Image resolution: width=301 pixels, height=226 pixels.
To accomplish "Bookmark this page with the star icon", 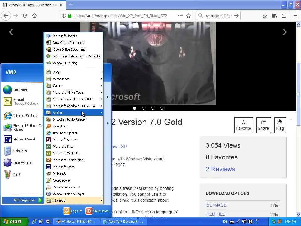I will click(x=188, y=16).
